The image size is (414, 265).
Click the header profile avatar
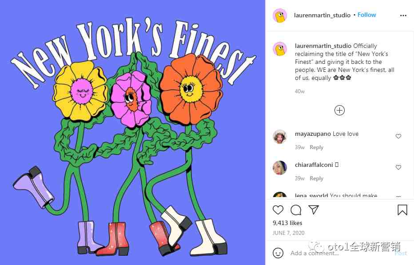click(280, 16)
